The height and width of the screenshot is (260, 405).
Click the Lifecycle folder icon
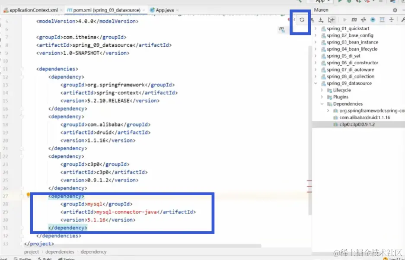tap(329, 90)
